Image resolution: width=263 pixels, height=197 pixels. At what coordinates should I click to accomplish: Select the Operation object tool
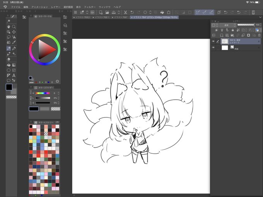9,32
